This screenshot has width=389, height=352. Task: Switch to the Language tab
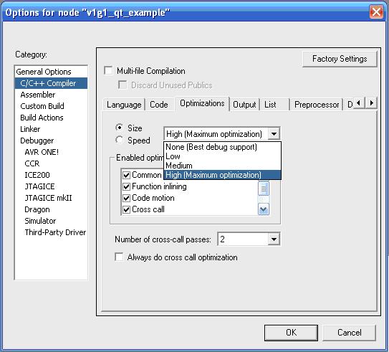point(124,105)
